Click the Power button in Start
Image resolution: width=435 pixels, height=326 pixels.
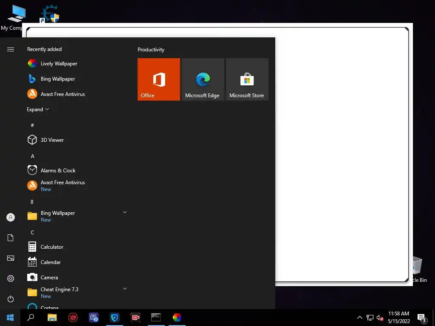click(x=11, y=299)
